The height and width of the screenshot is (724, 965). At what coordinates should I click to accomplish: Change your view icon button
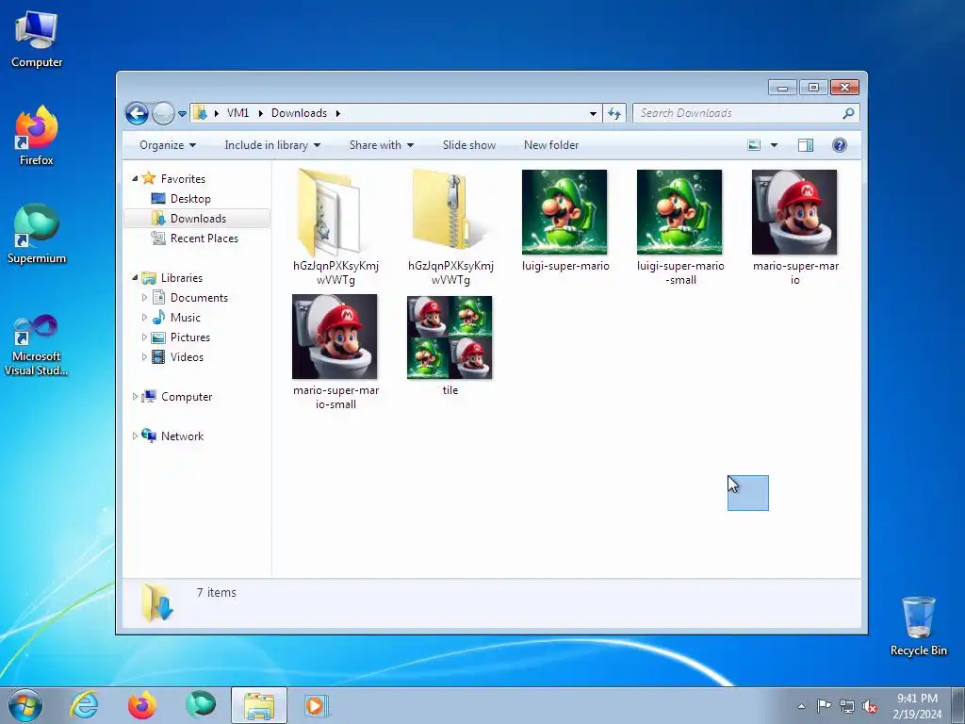pyautogui.click(x=754, y=145)
